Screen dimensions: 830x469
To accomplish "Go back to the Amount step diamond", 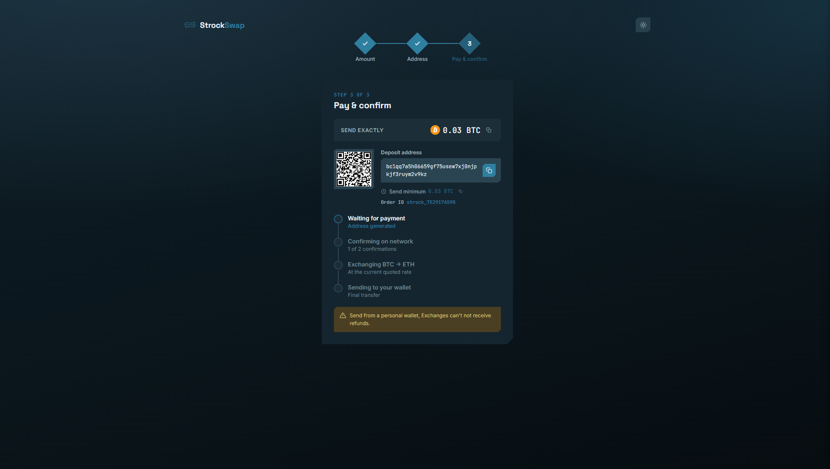I will click(365, 43).
